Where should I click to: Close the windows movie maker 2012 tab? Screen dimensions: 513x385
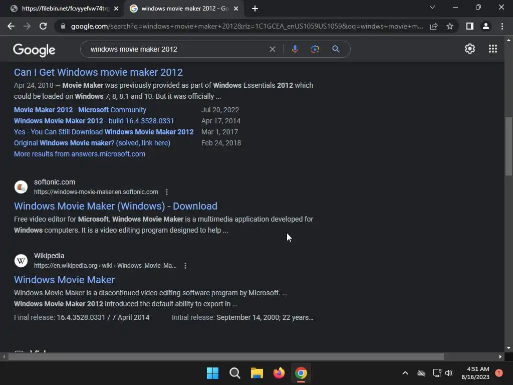pyautogui.click(x=236, y=9)
